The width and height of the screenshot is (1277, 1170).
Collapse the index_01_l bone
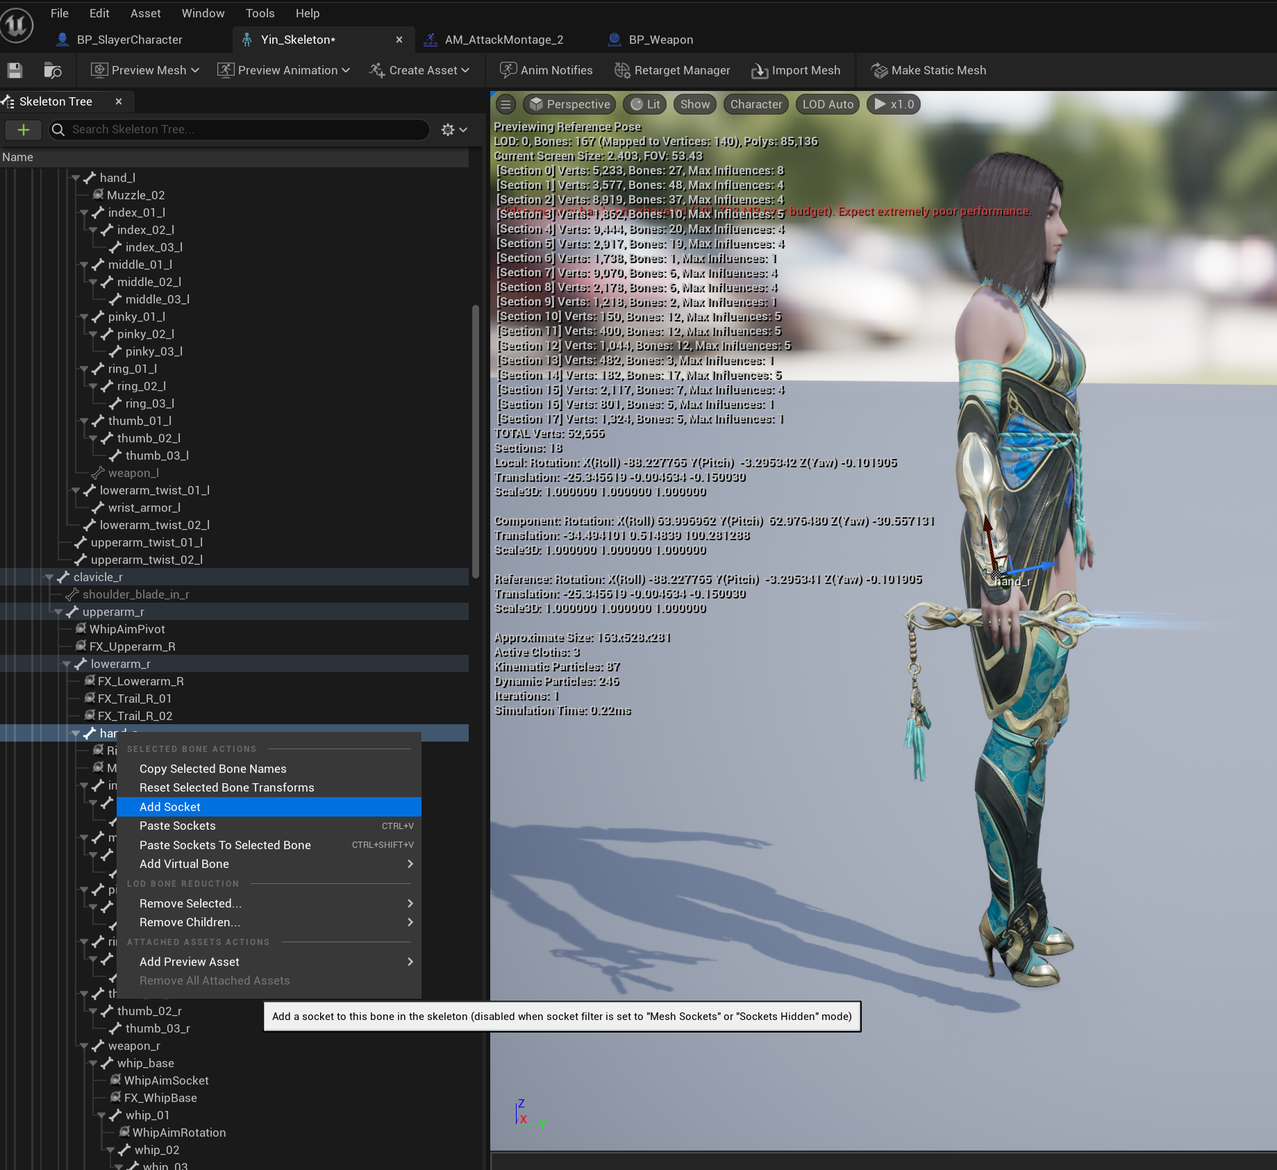84,212
